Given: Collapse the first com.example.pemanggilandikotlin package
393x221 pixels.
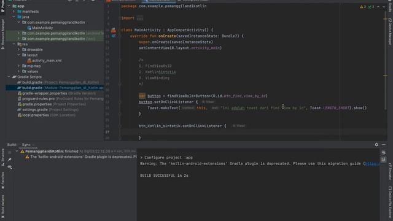Looking at the screenshot, I should pos(19,22).
